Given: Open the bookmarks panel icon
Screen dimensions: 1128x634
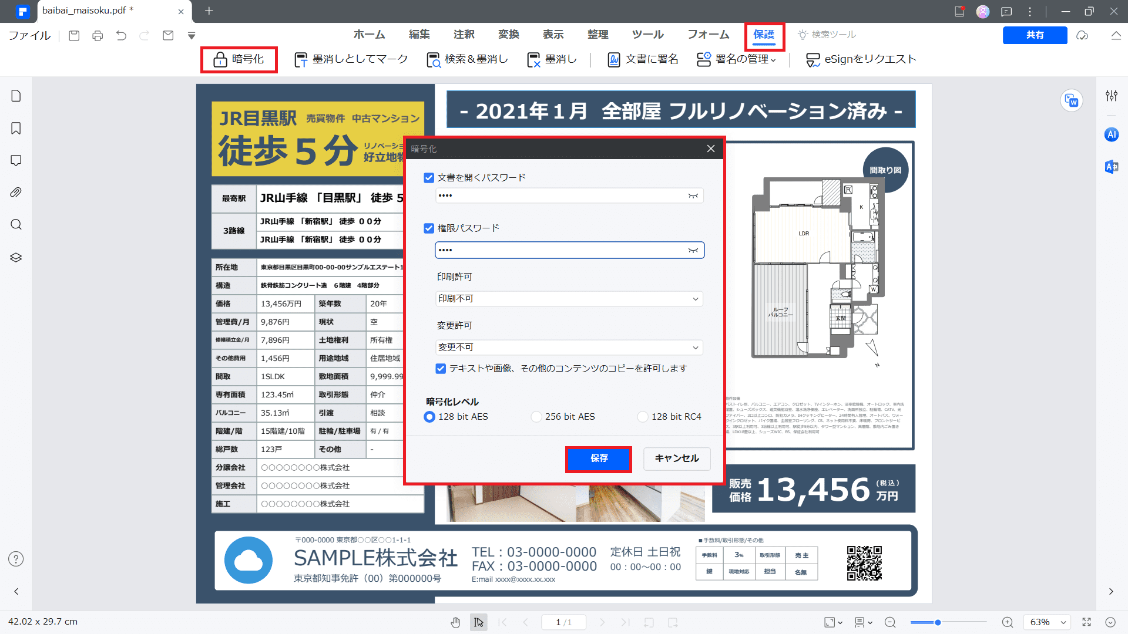Looking at the screenshot, I should [x=16, y=128].
